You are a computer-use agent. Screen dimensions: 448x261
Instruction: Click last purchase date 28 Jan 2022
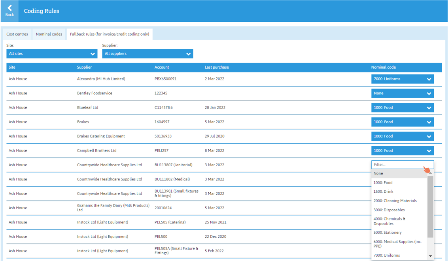pos(215,107)
